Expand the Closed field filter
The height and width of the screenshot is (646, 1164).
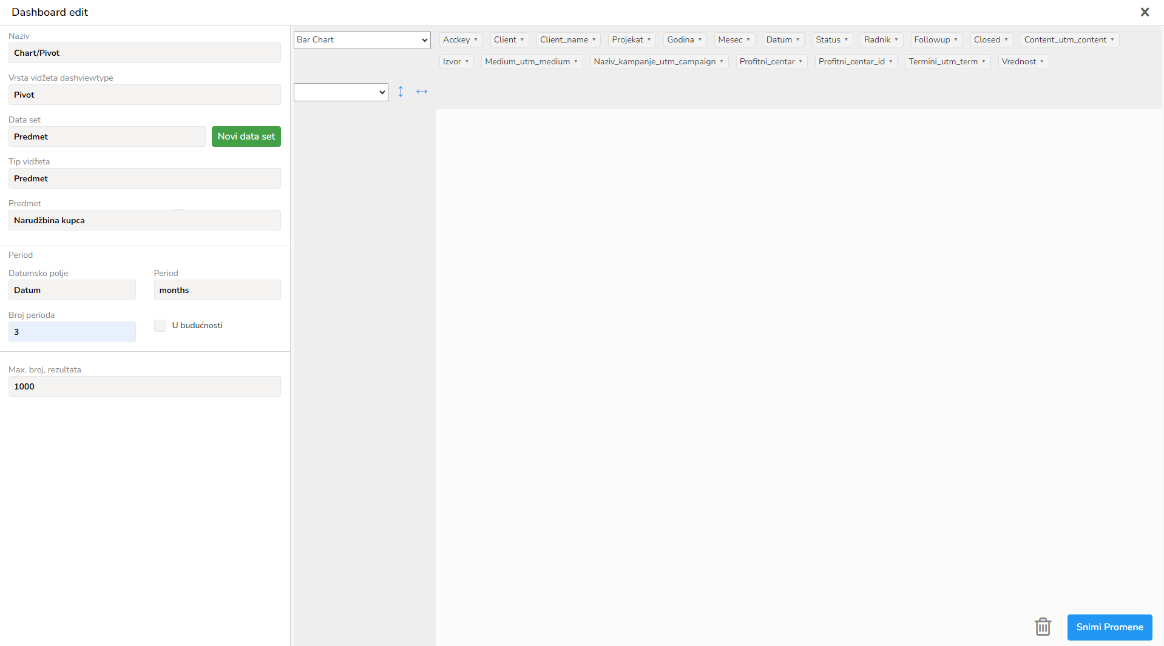pos(1006,40)
